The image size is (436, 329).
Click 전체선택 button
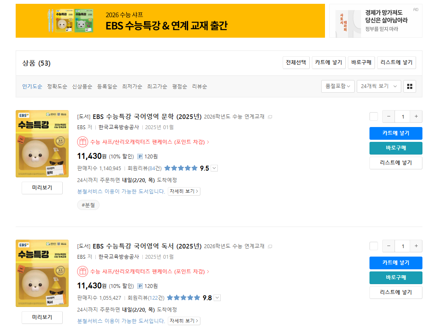pyautogui.click(x=296, y=63)
